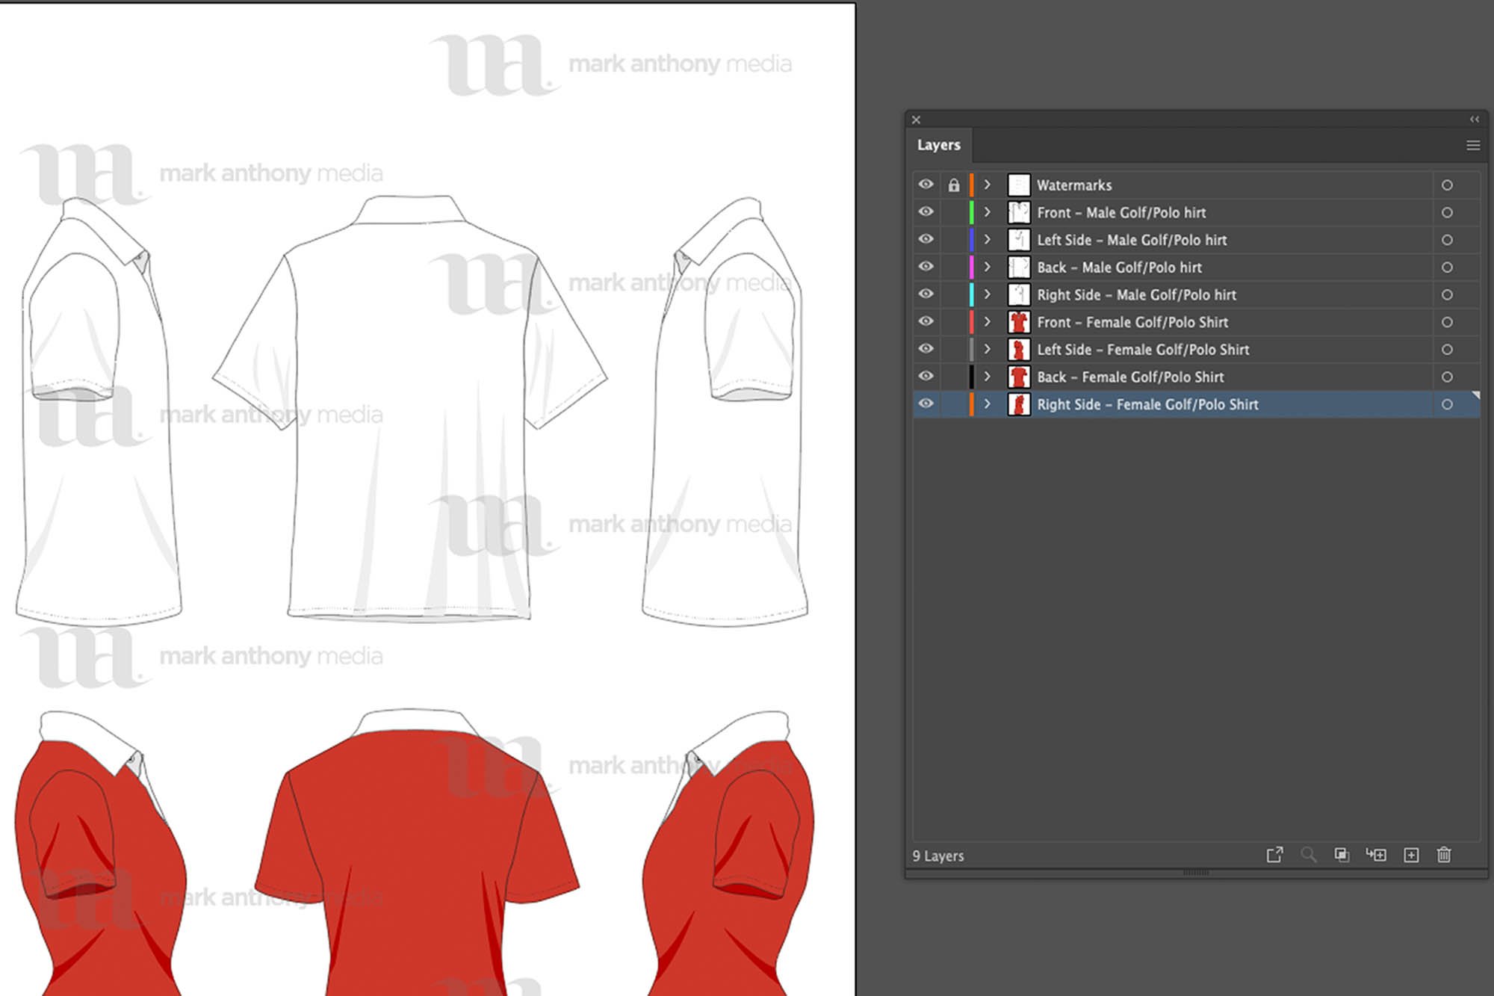This screenshot has width=1494, height=996.
Task: Close the Layers panel with the X
Action: [916, 120]
